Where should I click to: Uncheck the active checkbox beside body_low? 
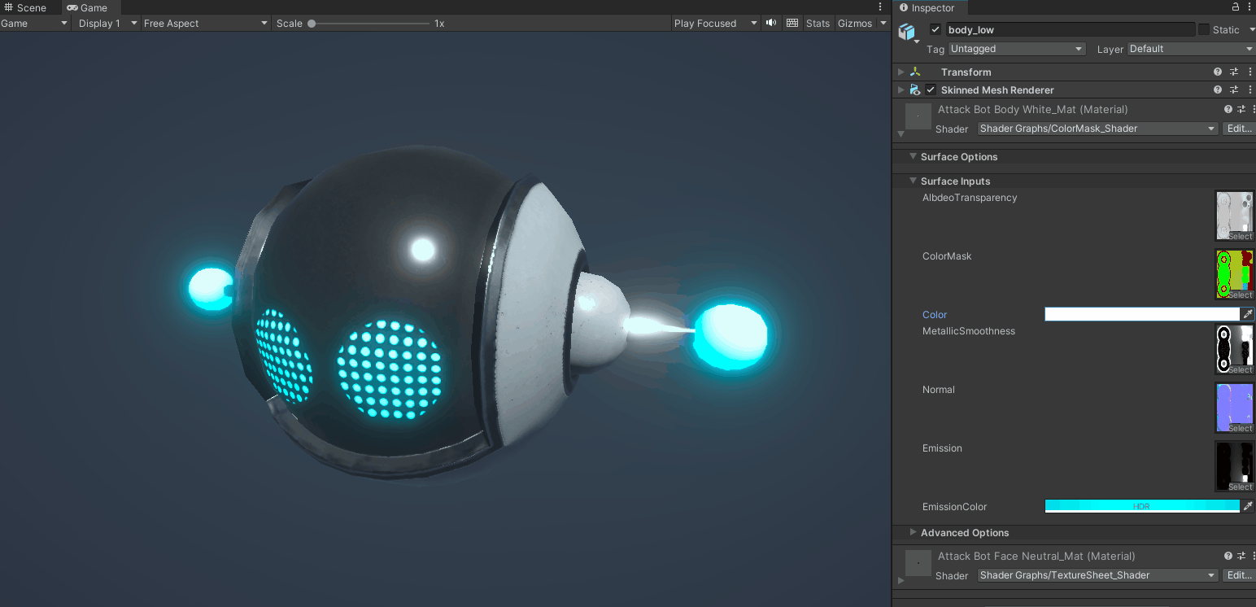pyautogui.click(x=935, y=28)
